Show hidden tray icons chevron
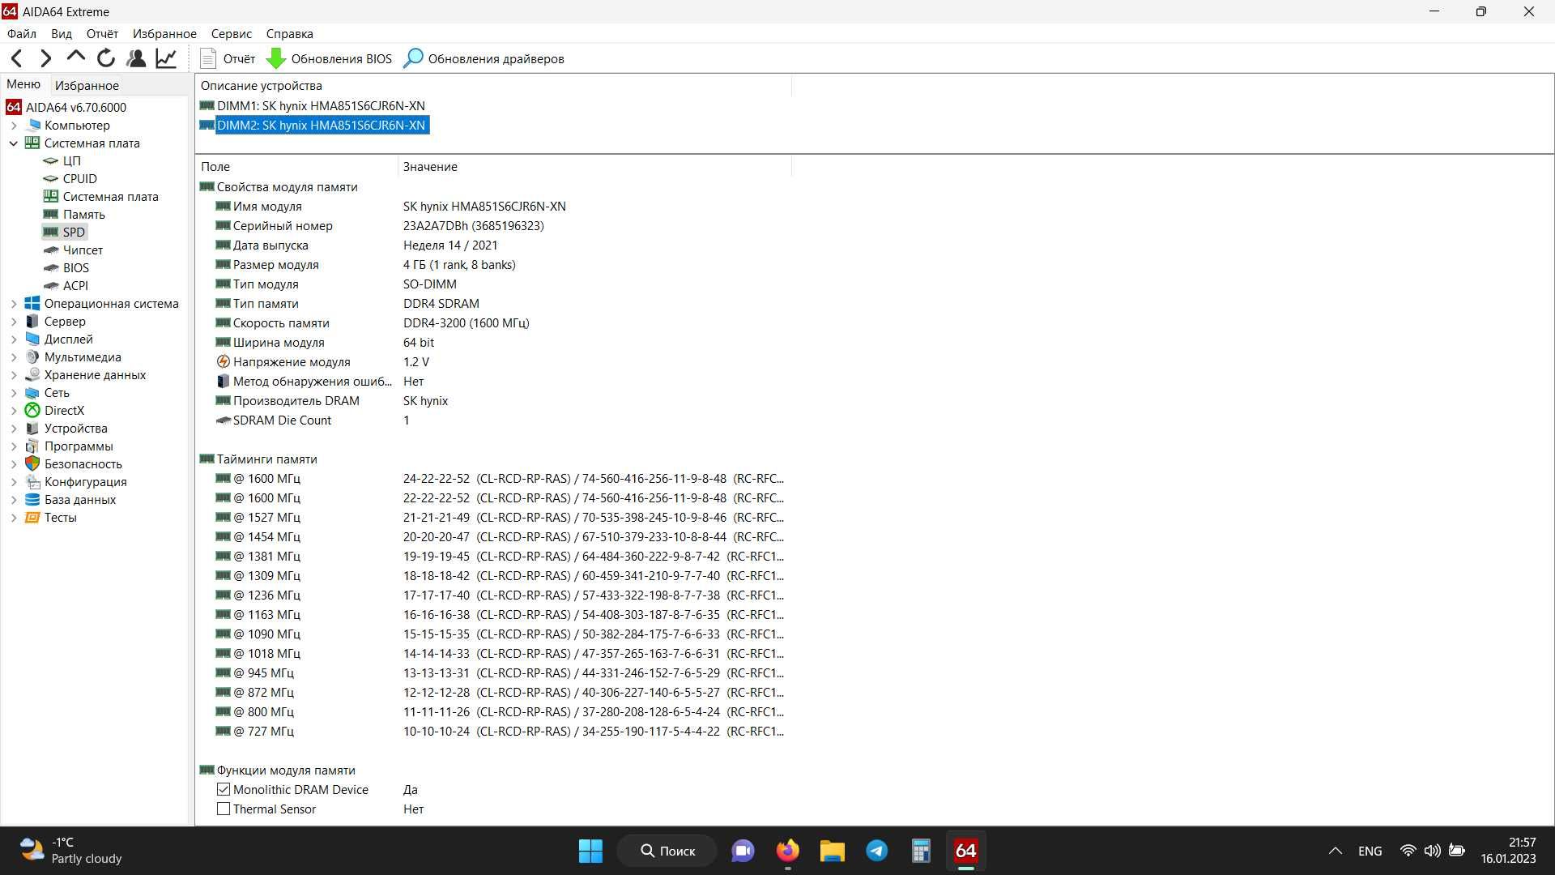Image resolution: width=1555 pixels, height=875 pixels. click(1336, 851)
